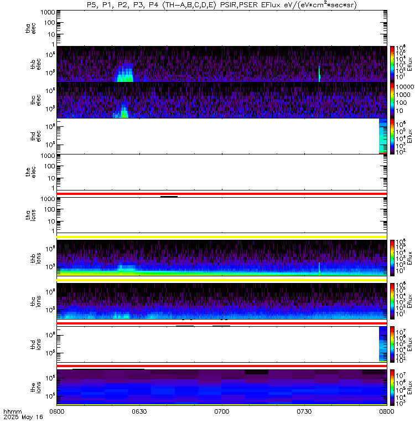Image resolution: width=415 pixels, height=443 pixels.
Task: Click the '1000' tick of tha elec axis
Action: 48,12
